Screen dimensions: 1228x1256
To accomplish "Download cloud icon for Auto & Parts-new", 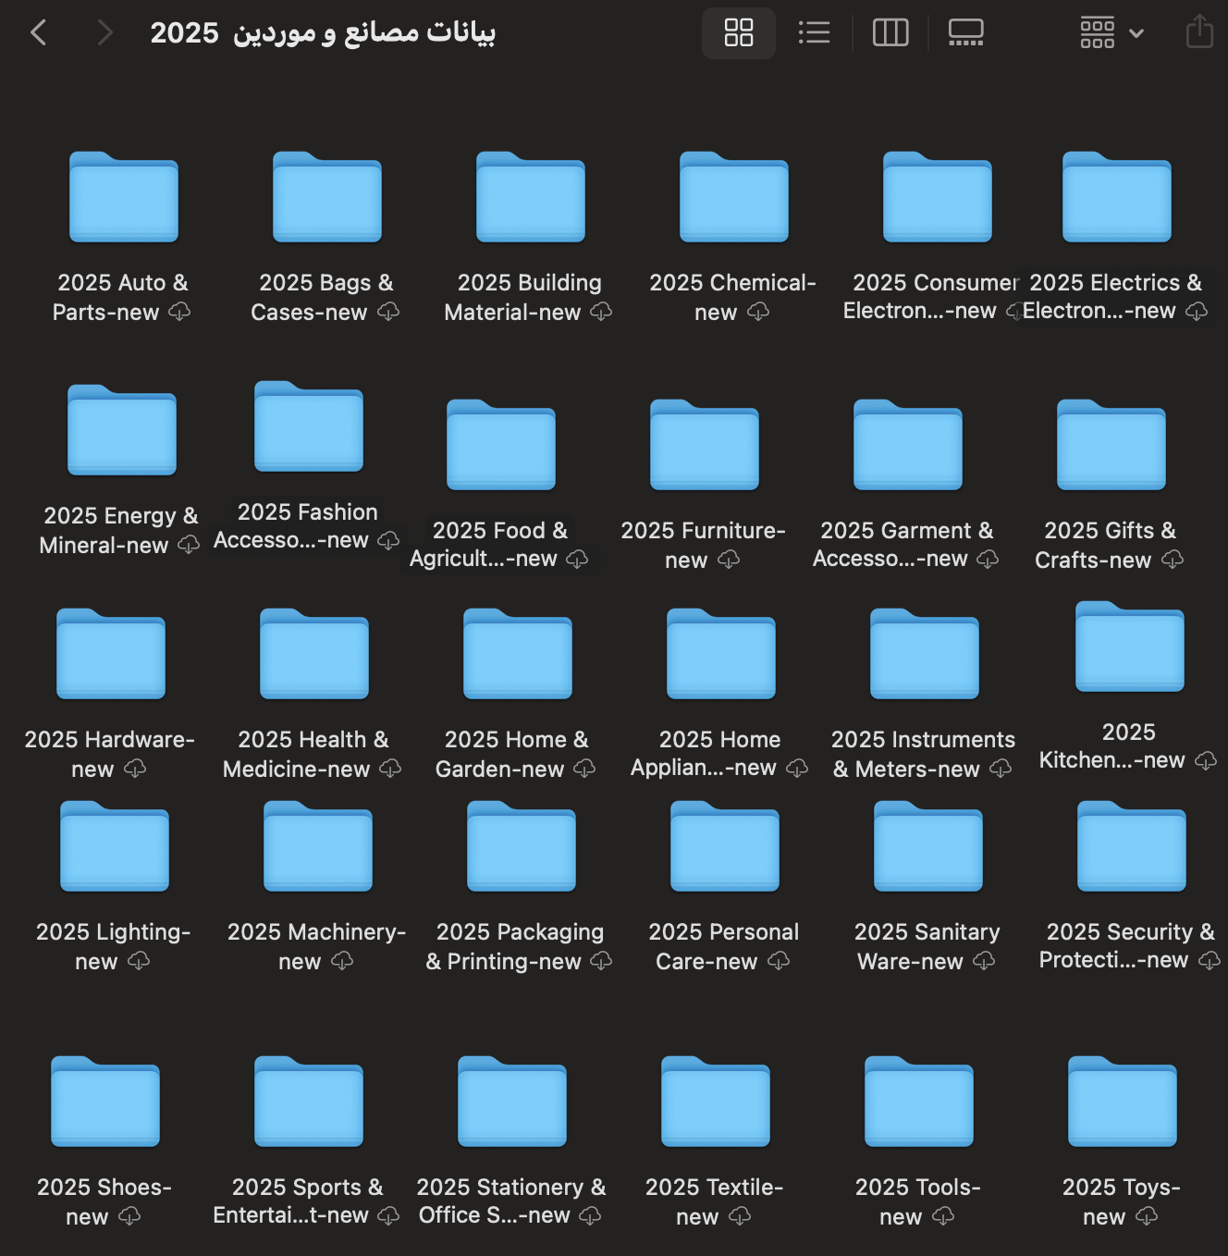I will 179,312.
